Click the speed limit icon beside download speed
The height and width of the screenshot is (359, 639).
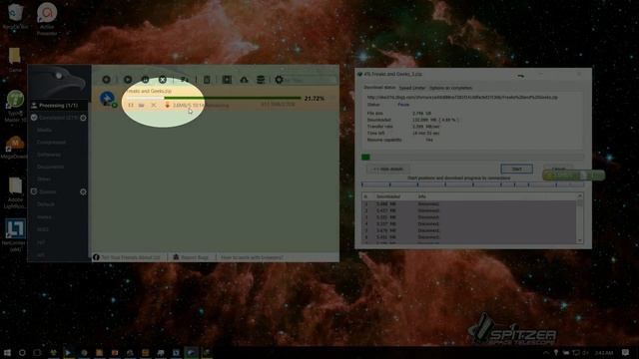tap(167, 105)
